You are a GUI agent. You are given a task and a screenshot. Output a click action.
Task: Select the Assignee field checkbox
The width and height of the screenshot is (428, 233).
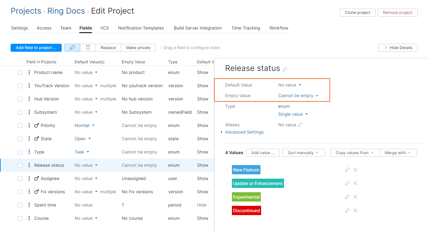(x=20, y=179)
